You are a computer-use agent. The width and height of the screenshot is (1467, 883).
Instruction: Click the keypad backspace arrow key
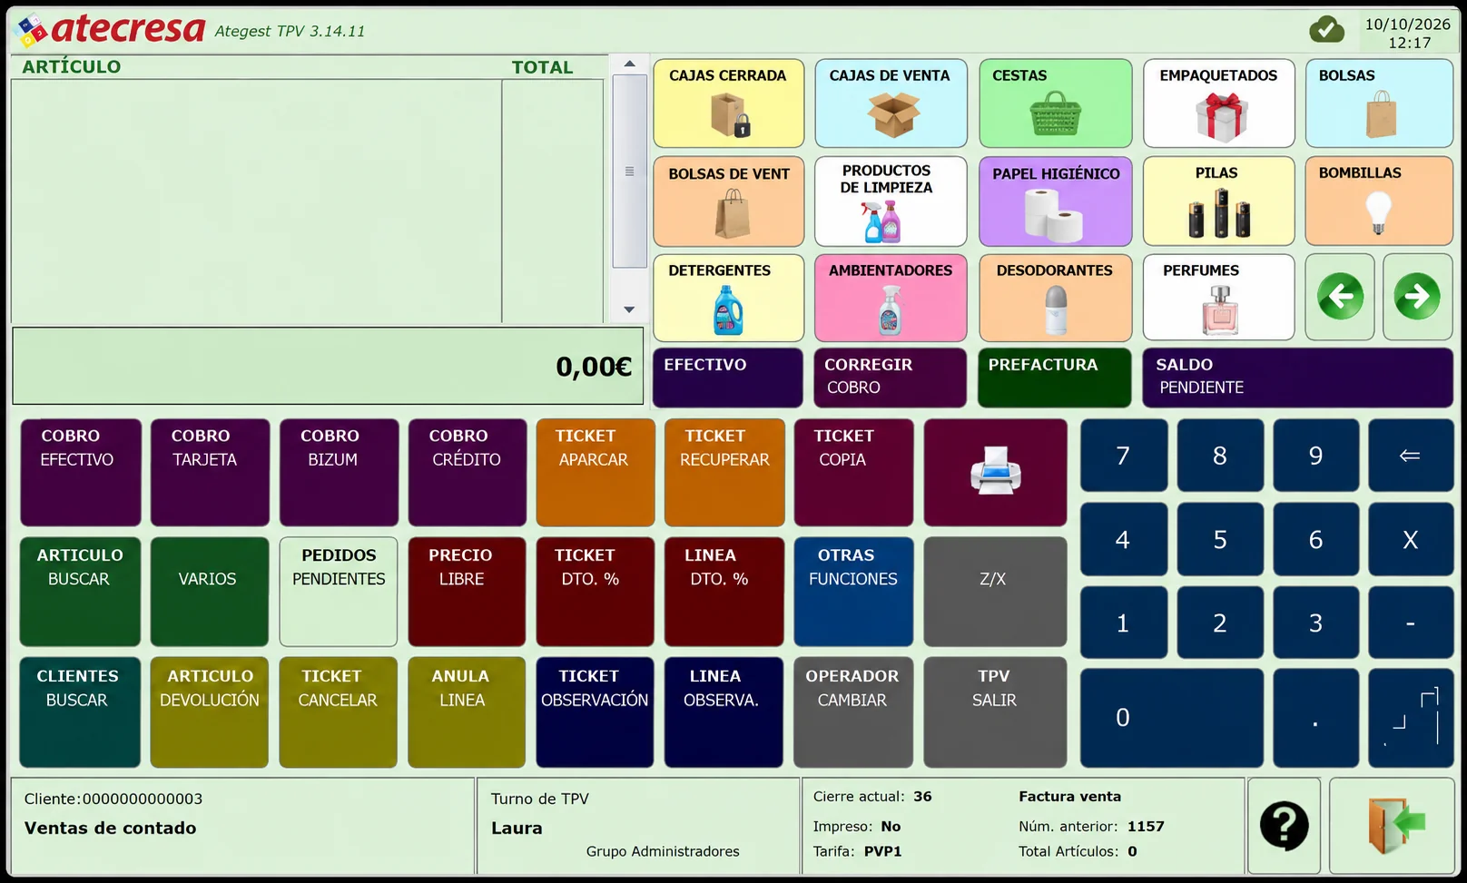1410,456
